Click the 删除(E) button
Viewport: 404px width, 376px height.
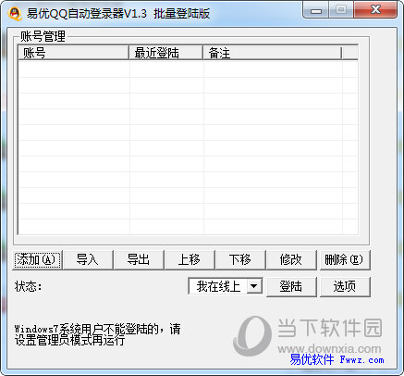click(345, 259)
